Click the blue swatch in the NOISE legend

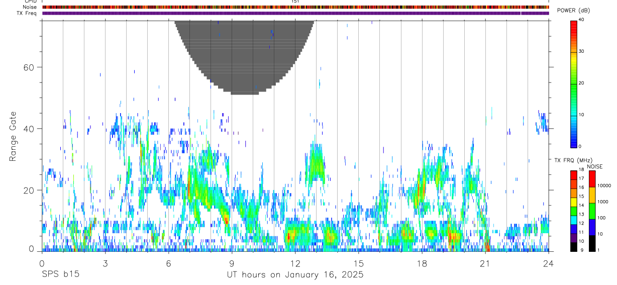pyautogui.click(x=591, y=227)
